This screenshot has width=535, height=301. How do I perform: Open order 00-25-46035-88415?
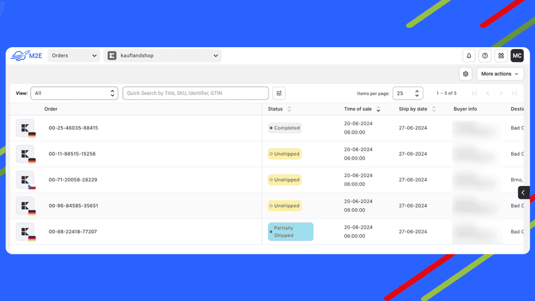[x=74, y=128]
